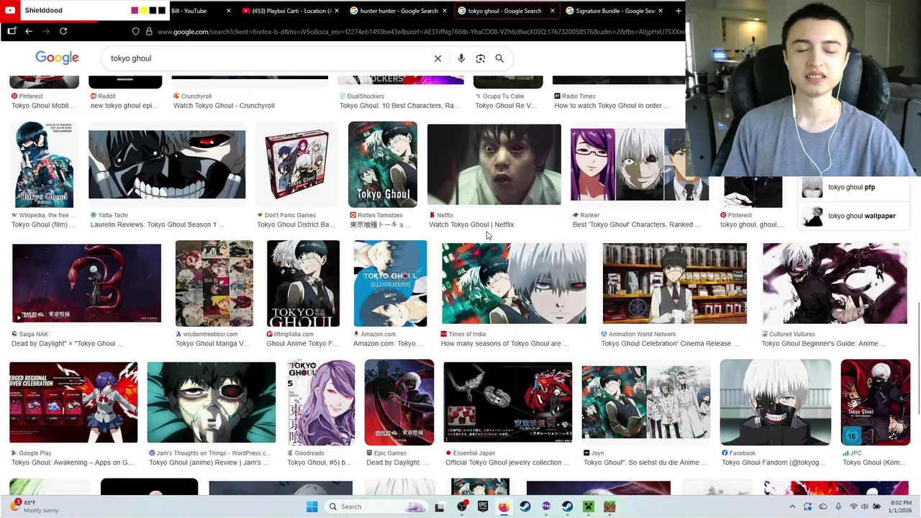The image size is (921, 518).
Task: Open Yatta-Tachi masked Kaneki thumbnail
Action: (167, 165)
